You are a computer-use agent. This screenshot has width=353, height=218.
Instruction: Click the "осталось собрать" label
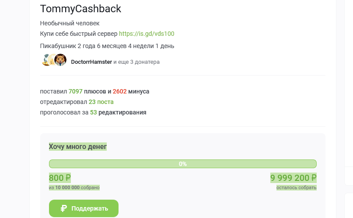pyautogui.click(x=296, y=187)
